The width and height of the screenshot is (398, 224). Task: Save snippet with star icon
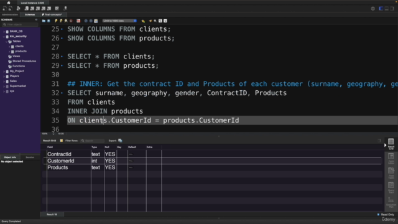143,21
